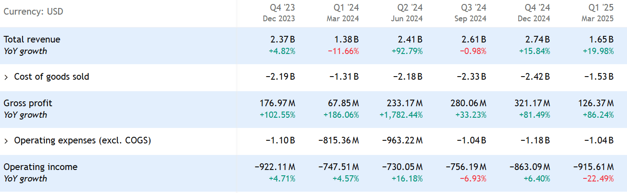Click the Currency: USD label
The image size is (627, 193).
33,12
